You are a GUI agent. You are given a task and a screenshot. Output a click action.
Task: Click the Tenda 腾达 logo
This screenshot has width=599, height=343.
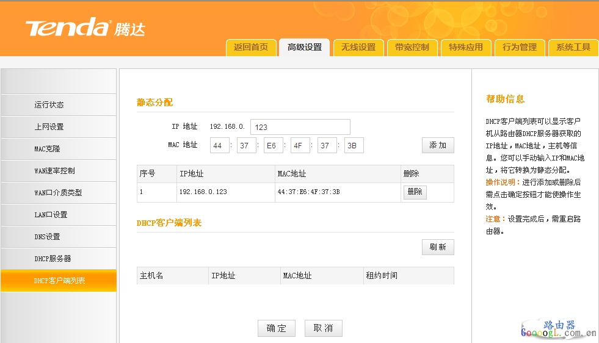(x=84, y=27)
